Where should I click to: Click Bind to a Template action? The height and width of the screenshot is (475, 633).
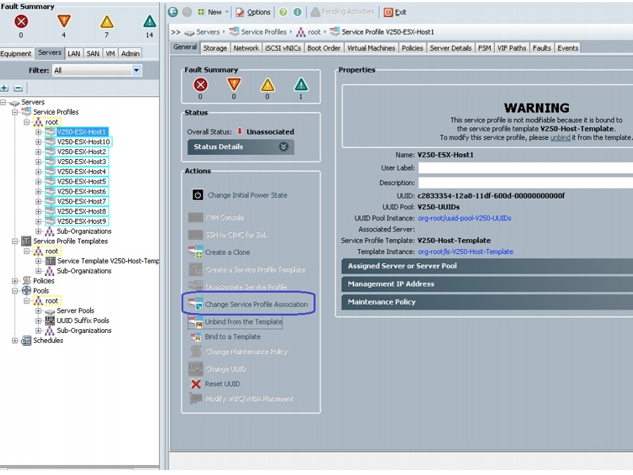(x=225, y=337)
